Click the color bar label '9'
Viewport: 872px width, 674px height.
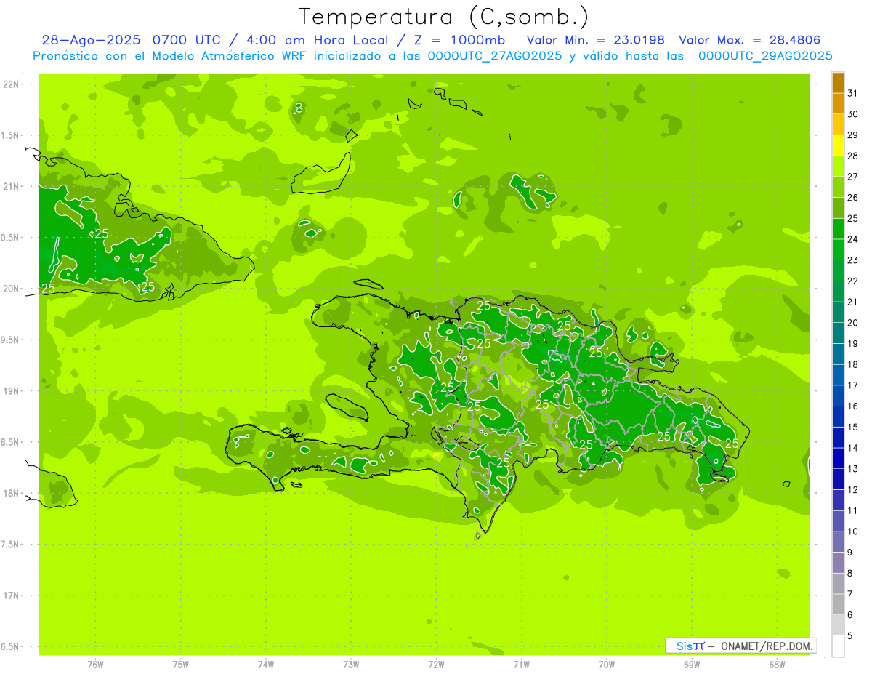(x=850, y=553)
